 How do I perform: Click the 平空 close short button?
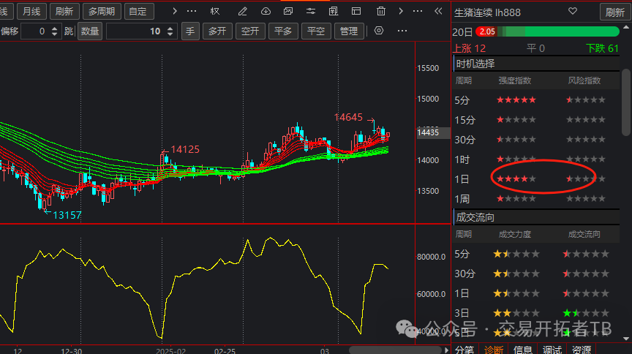[x=316, y=31]
